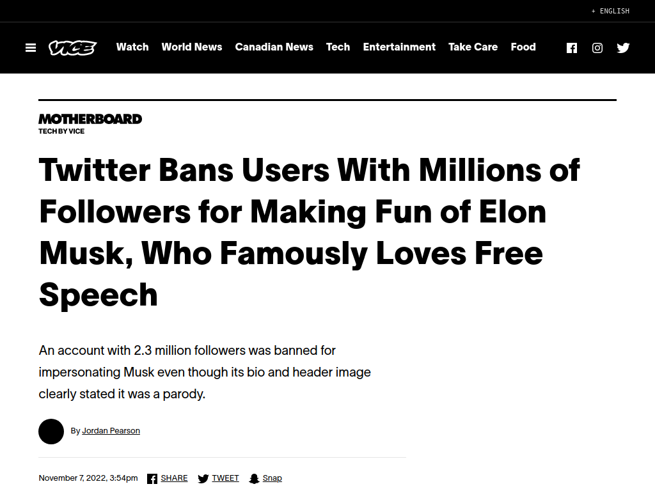This screenshot has width=655, height=491.
Task: Open VICE Twitter icon in header
Action: tap(623, 48)
